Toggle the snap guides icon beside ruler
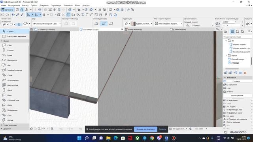Image resolution: width=253 pixels, height=142 pixels. pos(36,15)
